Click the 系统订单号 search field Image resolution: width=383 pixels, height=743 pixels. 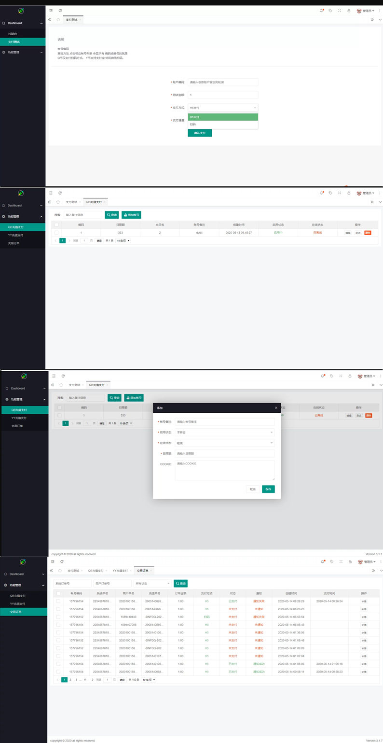tap(72, 583)
